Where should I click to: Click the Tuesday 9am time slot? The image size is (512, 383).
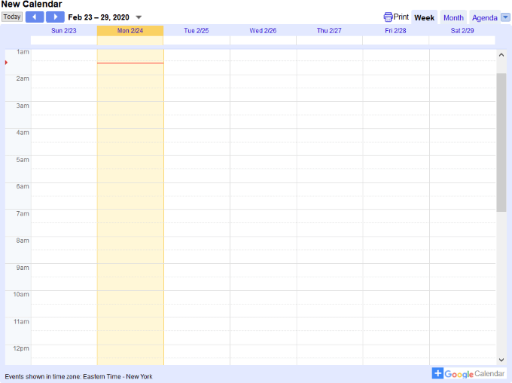197,270
